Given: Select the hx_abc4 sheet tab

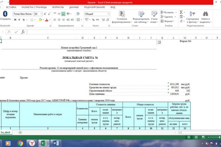Looking at the screenshot, I should click(6, 132).
